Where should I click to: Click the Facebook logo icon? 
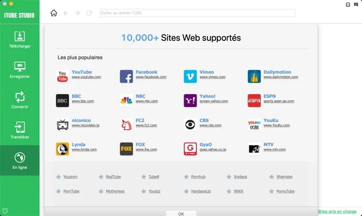click(x=126, y=76)
